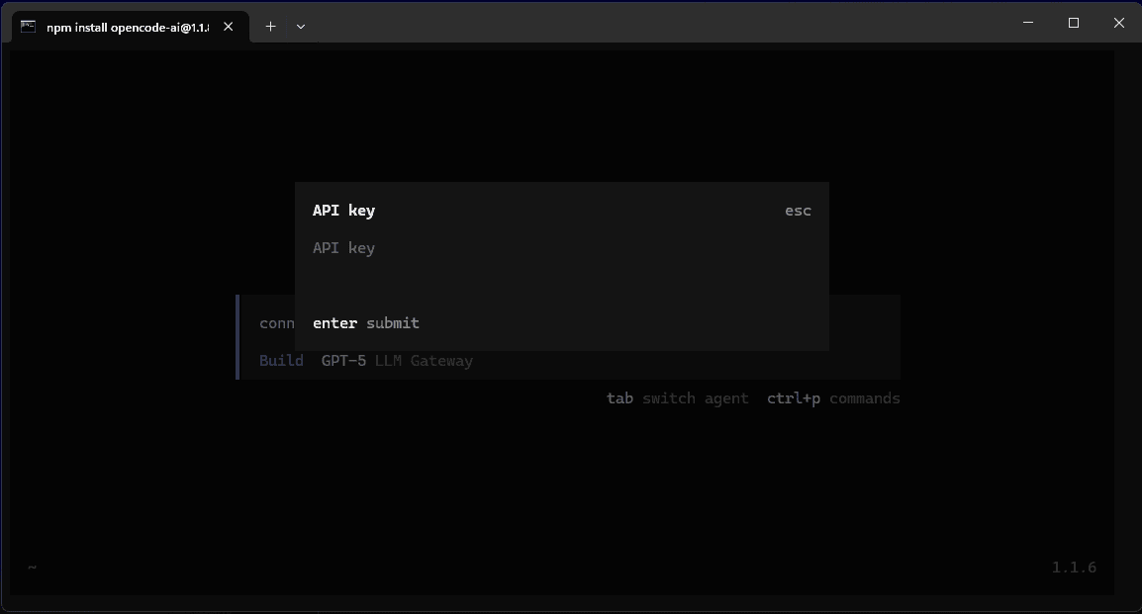The height and width of the screenshot is (614, 1142).
Task: Click the bolded enter hint text
Action: pos(334,322)
